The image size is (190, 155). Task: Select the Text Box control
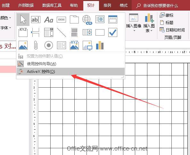(x=36, y=20)
